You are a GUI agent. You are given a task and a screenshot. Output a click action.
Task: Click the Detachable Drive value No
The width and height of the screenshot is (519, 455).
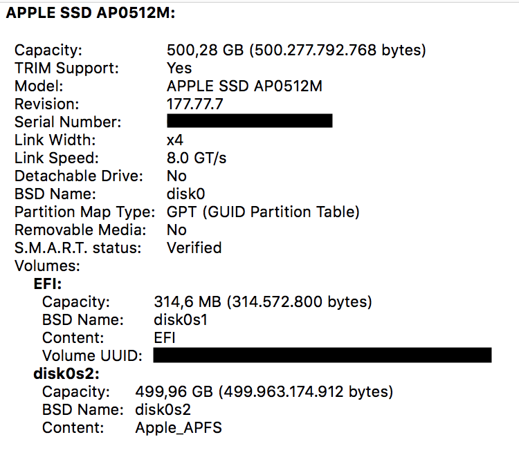(x=176, y=176)
